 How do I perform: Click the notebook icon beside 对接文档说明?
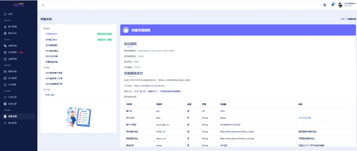click(126, 30)
